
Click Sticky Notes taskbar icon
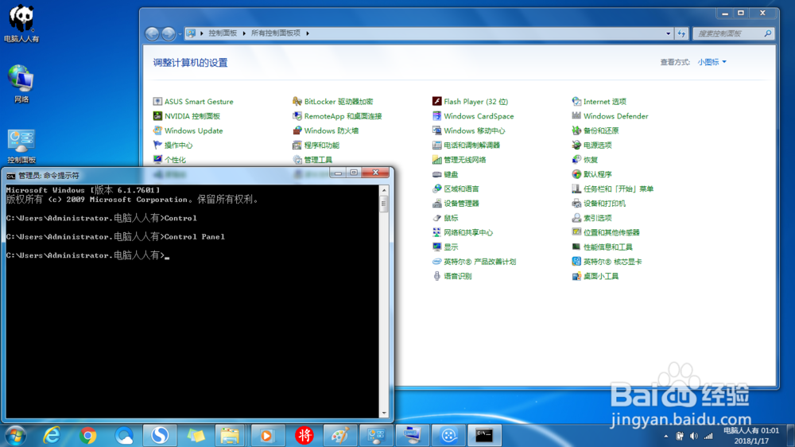[x=196, y=435]
